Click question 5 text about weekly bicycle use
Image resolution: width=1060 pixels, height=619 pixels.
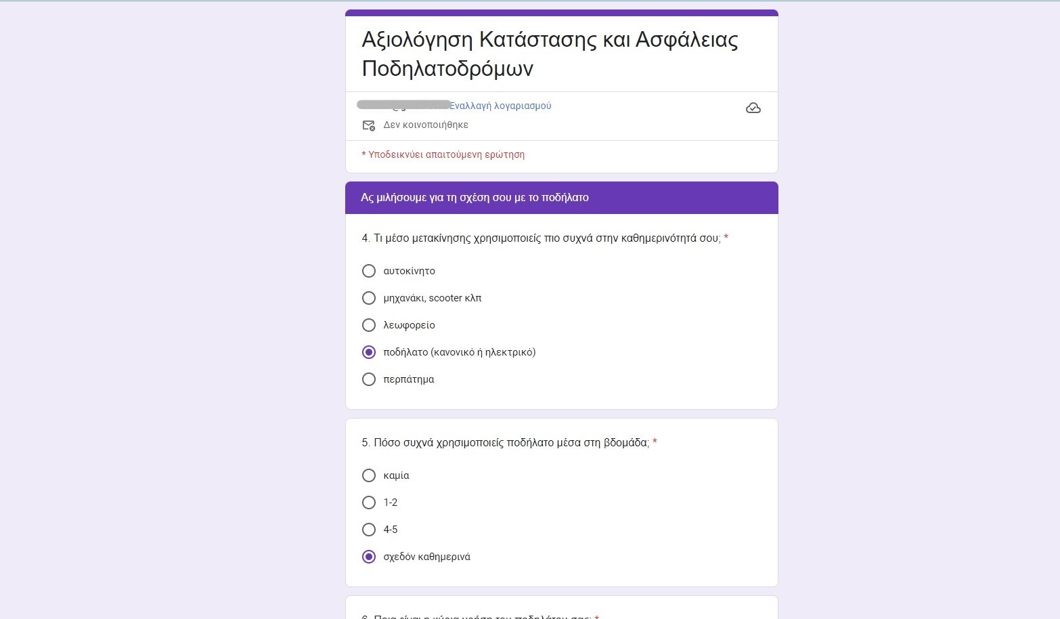pyautogui.click(x=505, y=443)
